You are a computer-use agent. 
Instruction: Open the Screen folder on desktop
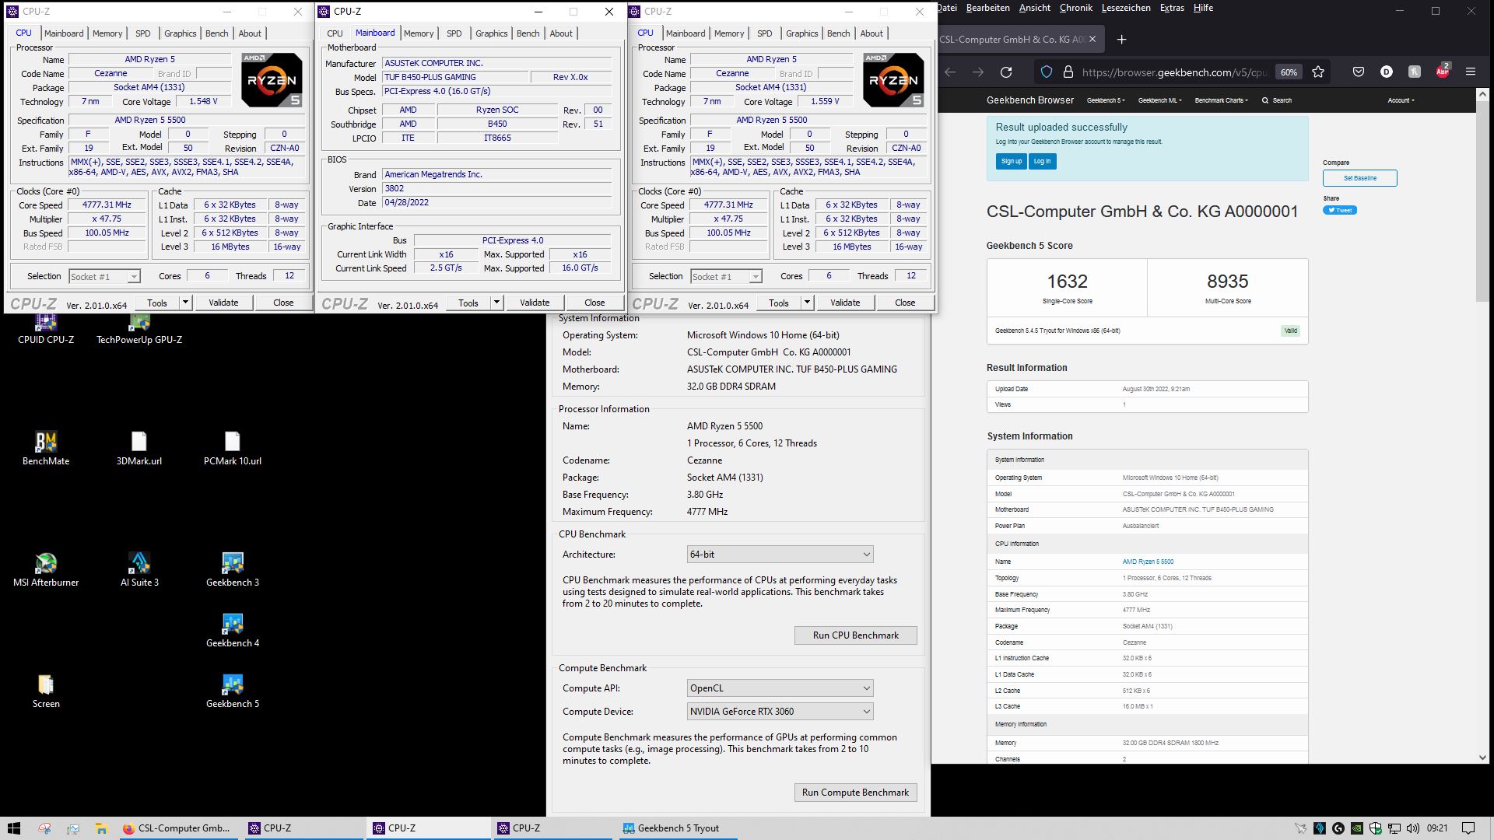click(46, 691)
